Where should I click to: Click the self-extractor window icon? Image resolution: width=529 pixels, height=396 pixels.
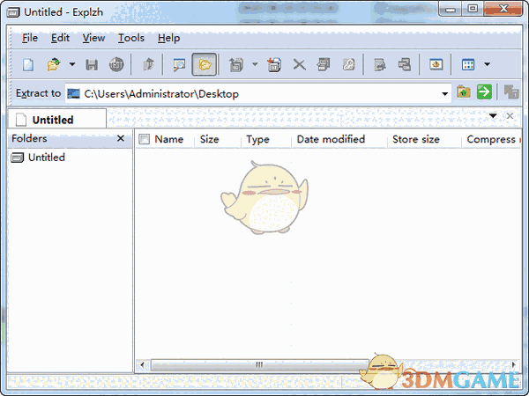[x=436, y=64]
